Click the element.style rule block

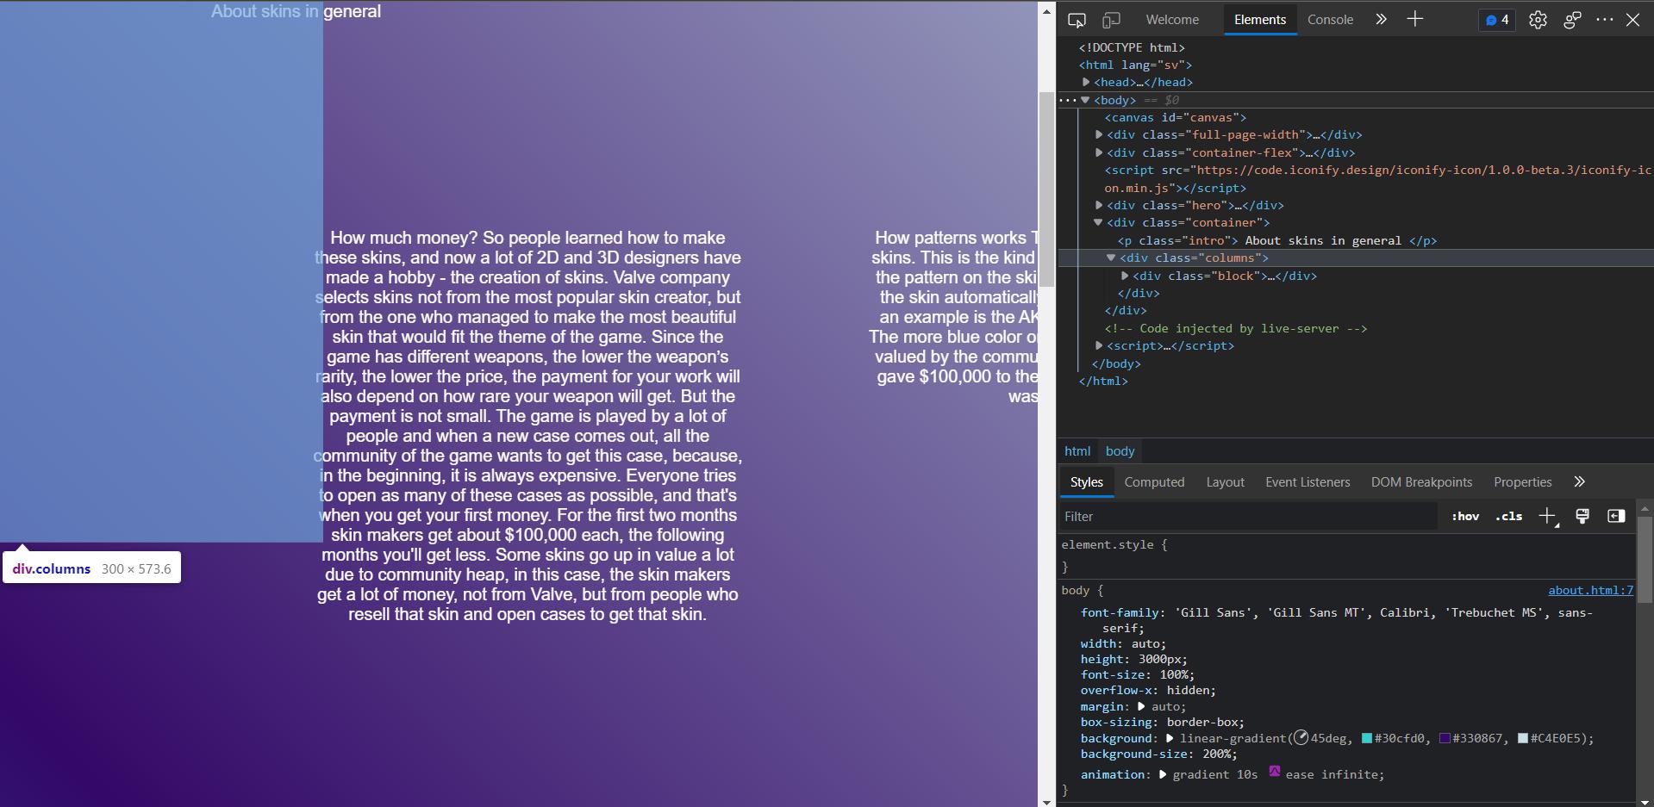pos(1346,556)
